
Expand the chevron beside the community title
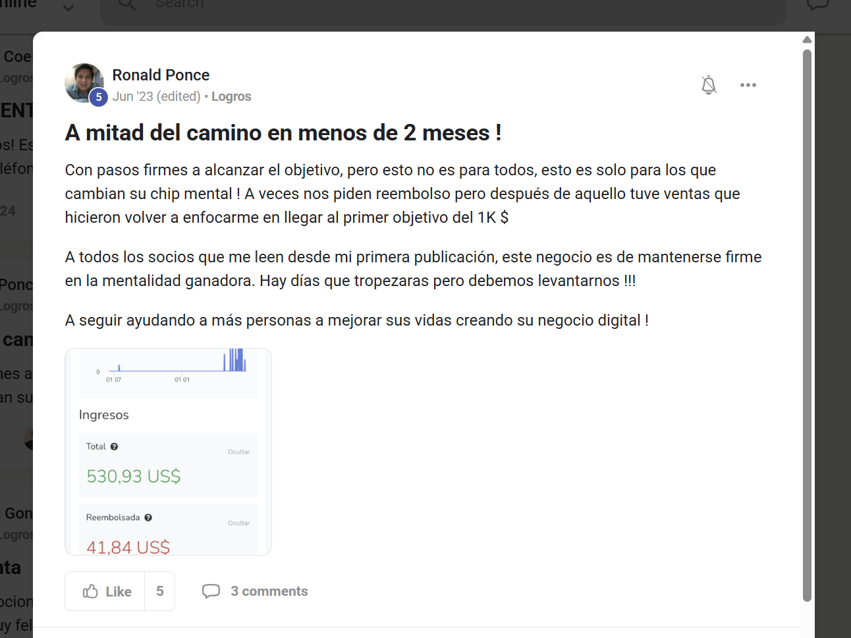(x=68, y=8)
